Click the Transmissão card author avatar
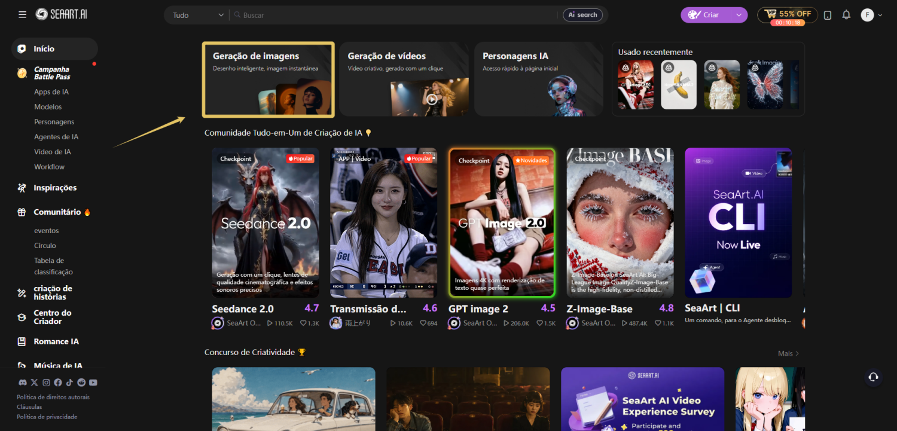This screenshot has height=431, width=897. coord(336,323)
